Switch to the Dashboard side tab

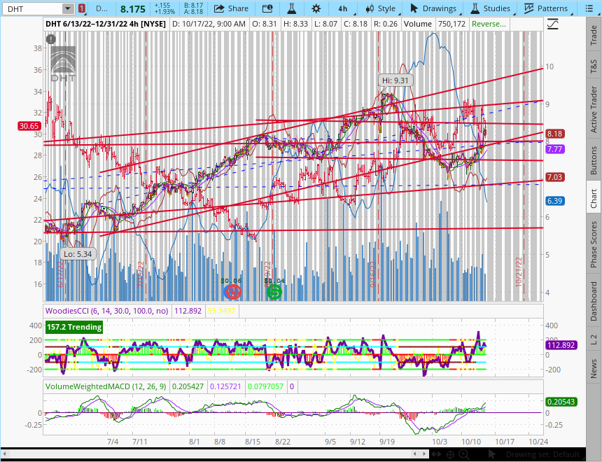point(594,301)
